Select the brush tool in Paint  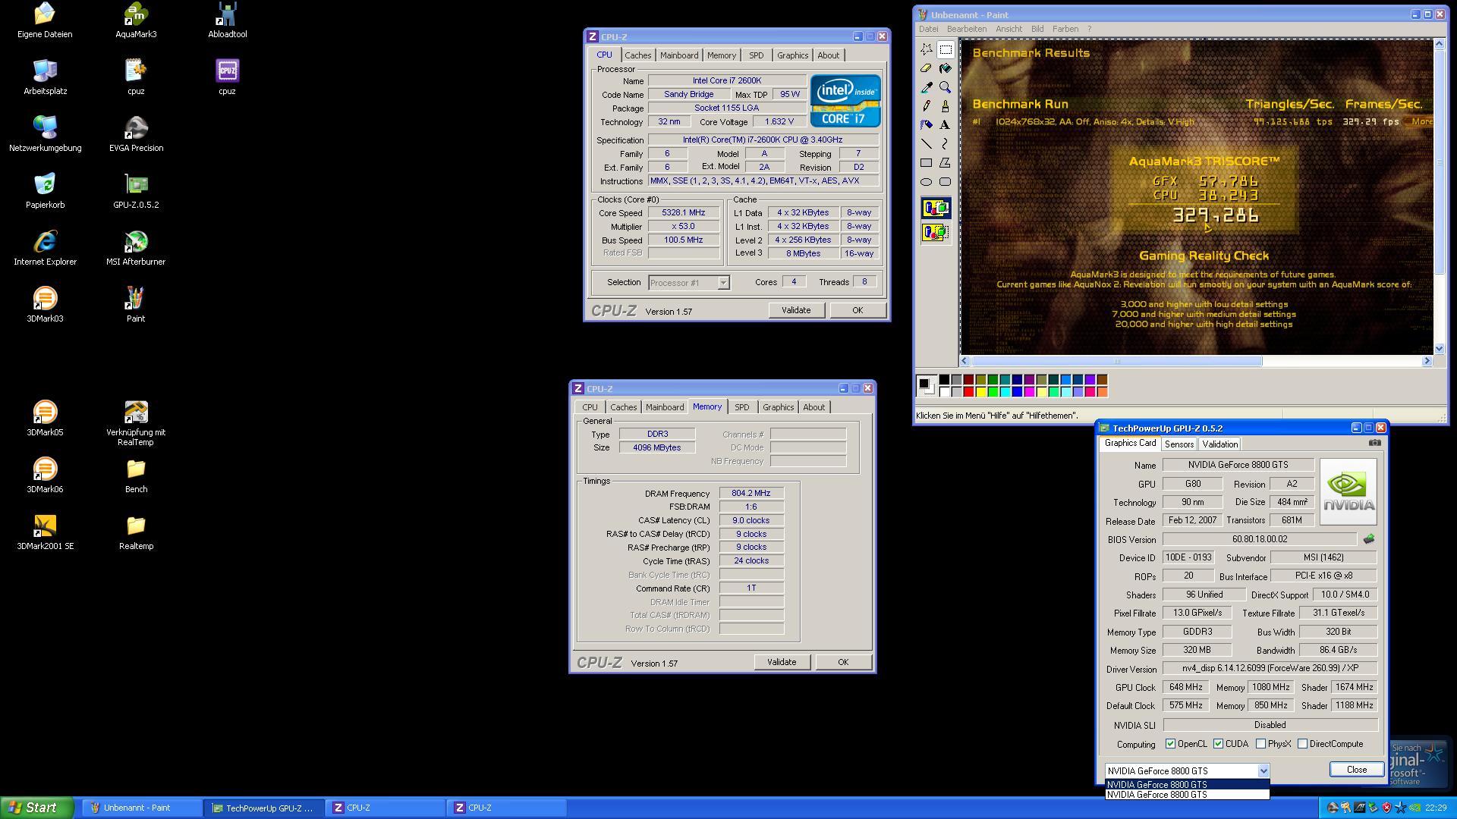(946, 106)
